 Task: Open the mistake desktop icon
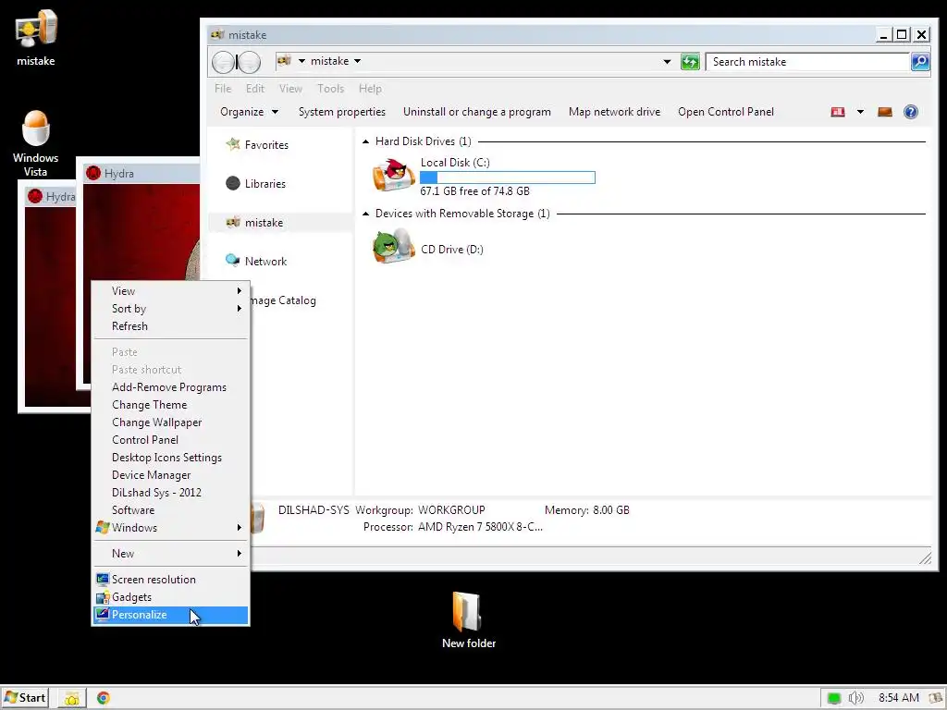click(x=36, y=37)
